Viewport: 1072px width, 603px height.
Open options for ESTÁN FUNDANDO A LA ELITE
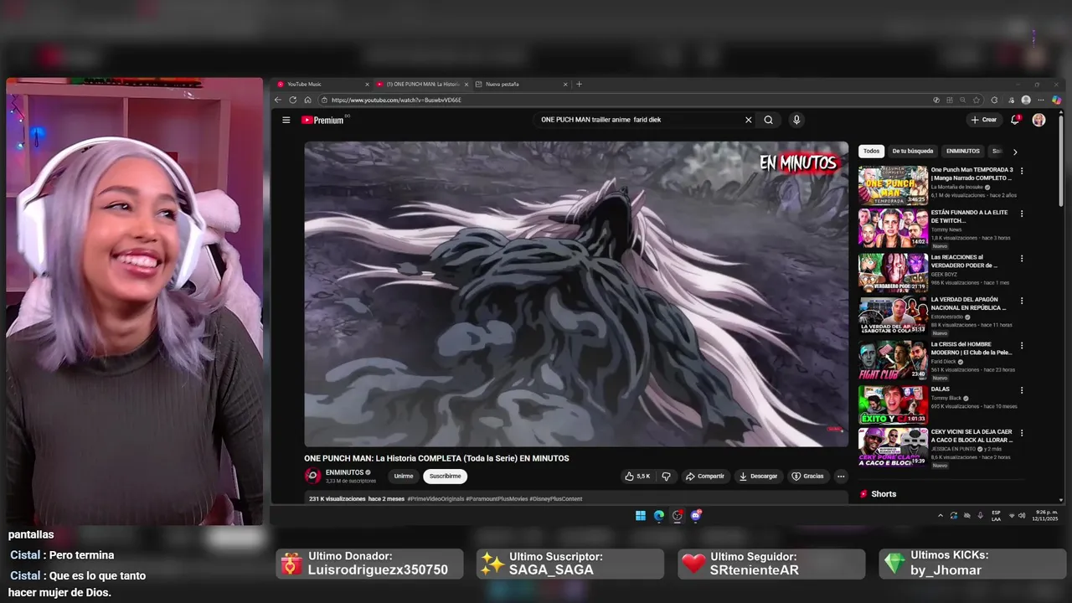click(x=1022, y=214)
